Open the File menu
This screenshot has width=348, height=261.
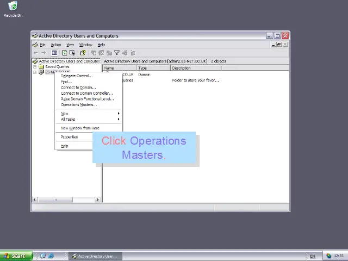(42, 45)
